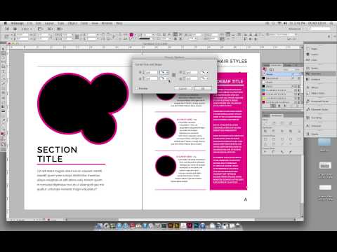This screenshot has width=337, height=252.
Task: Collapse the highlighted Swatches panel button
Action: click(320, 73)
